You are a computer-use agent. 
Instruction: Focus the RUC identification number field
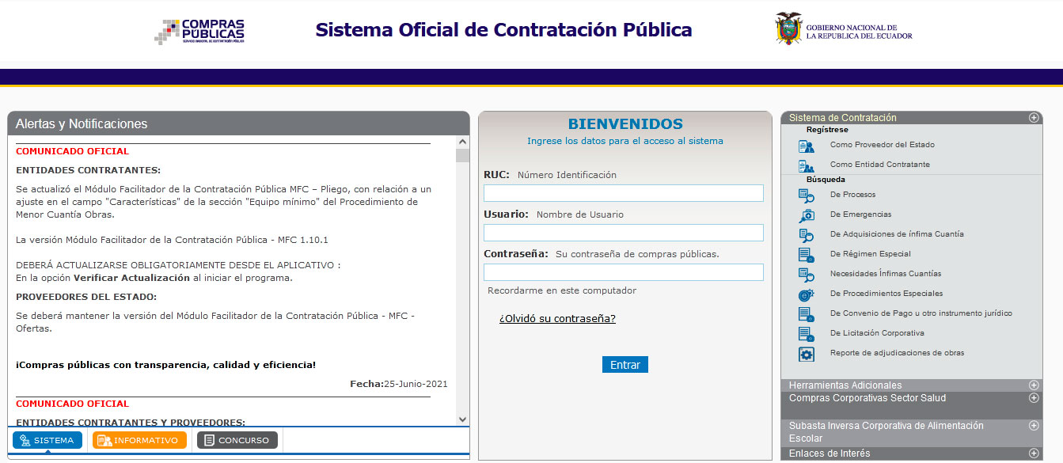coord(623,193)
